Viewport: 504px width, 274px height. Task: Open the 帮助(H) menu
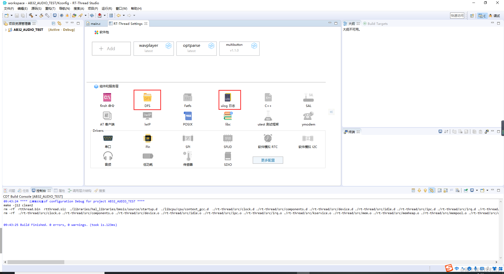tap(136, 8)
